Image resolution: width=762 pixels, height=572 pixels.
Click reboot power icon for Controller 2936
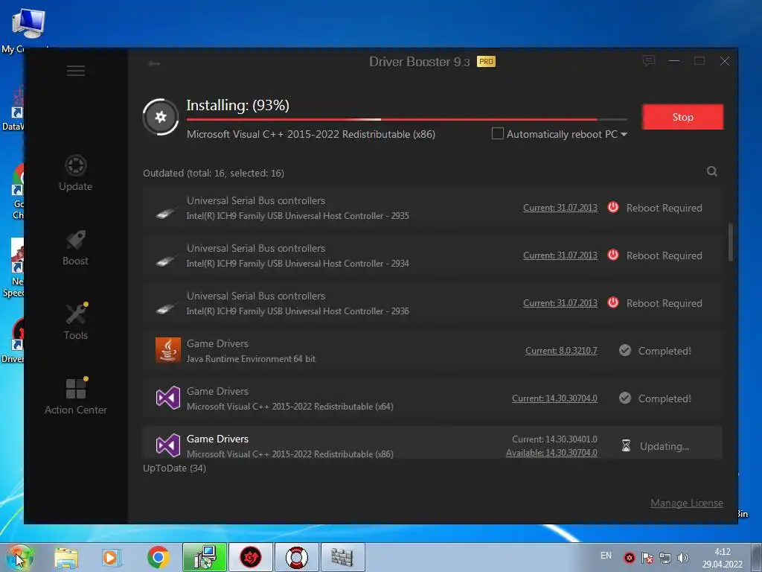point(613,302)
